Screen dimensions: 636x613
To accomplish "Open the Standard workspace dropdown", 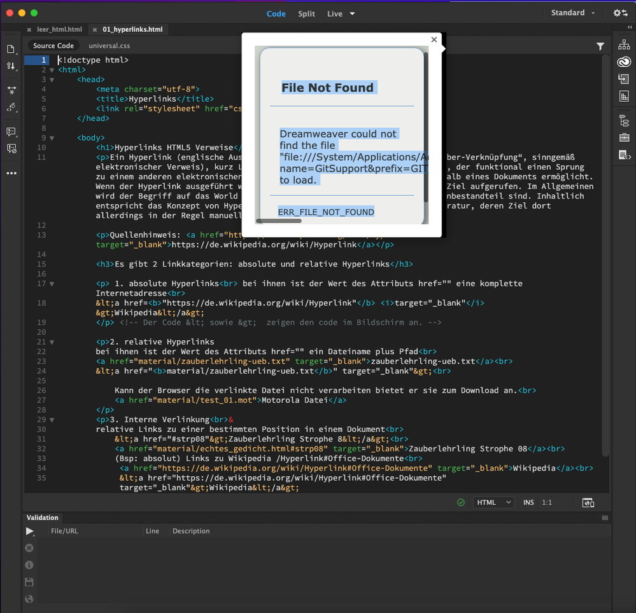I will (x=573, y=13).
